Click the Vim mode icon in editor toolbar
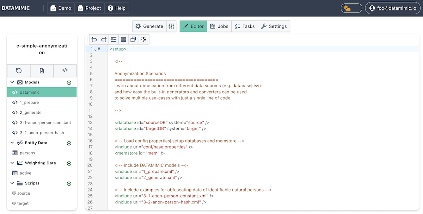 coord(143,39)
